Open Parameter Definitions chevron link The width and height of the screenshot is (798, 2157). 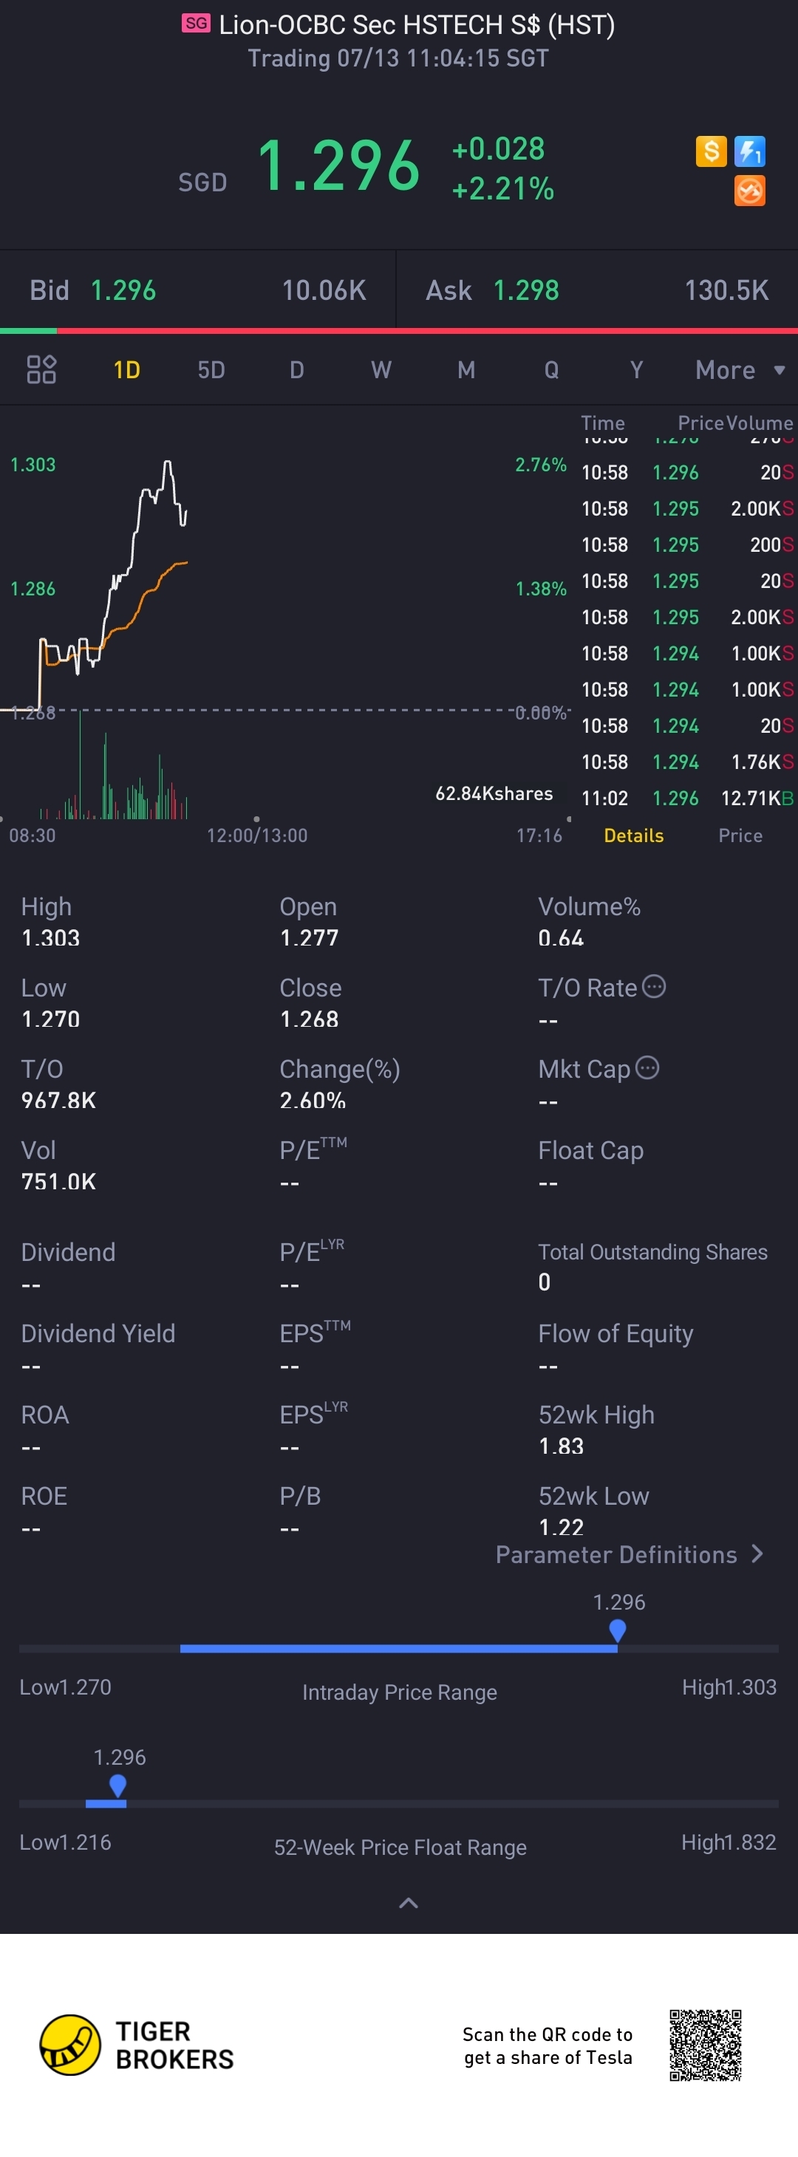coord(630,1555)
